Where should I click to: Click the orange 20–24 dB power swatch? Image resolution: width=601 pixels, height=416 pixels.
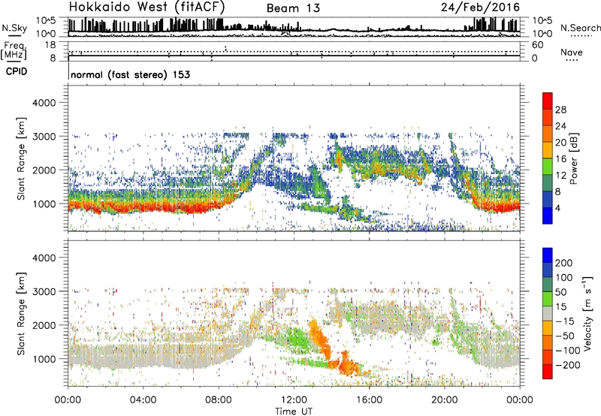(548, 134)
